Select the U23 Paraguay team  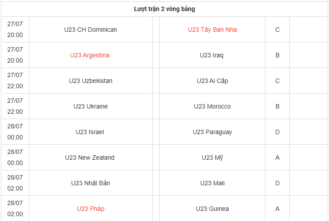pos(212,132)
